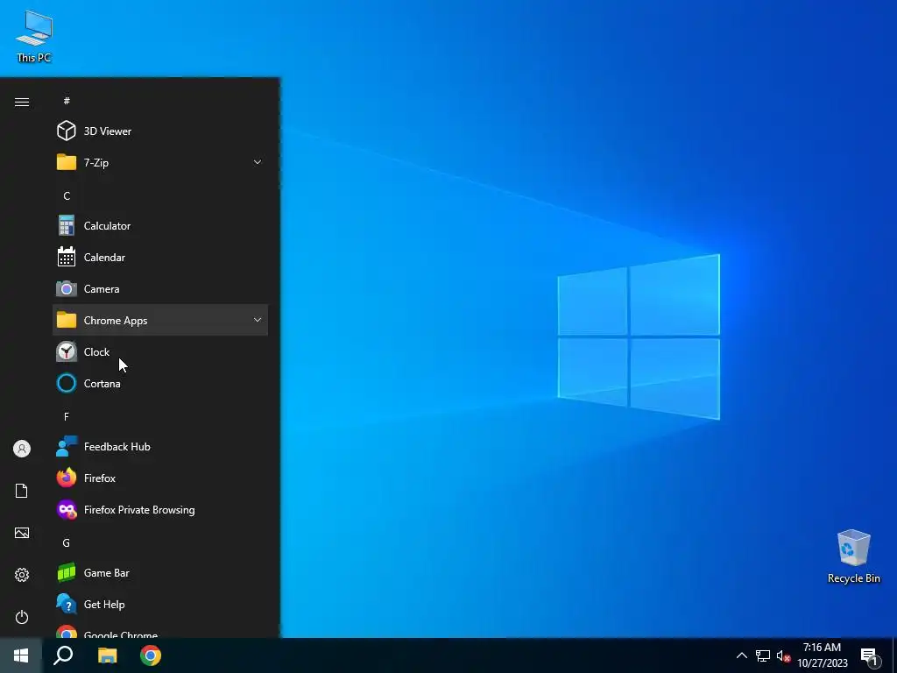Launch Chrome from the taskbar
Screen dimensions: 897x673
pyautogui.click(x=151, y=655)
